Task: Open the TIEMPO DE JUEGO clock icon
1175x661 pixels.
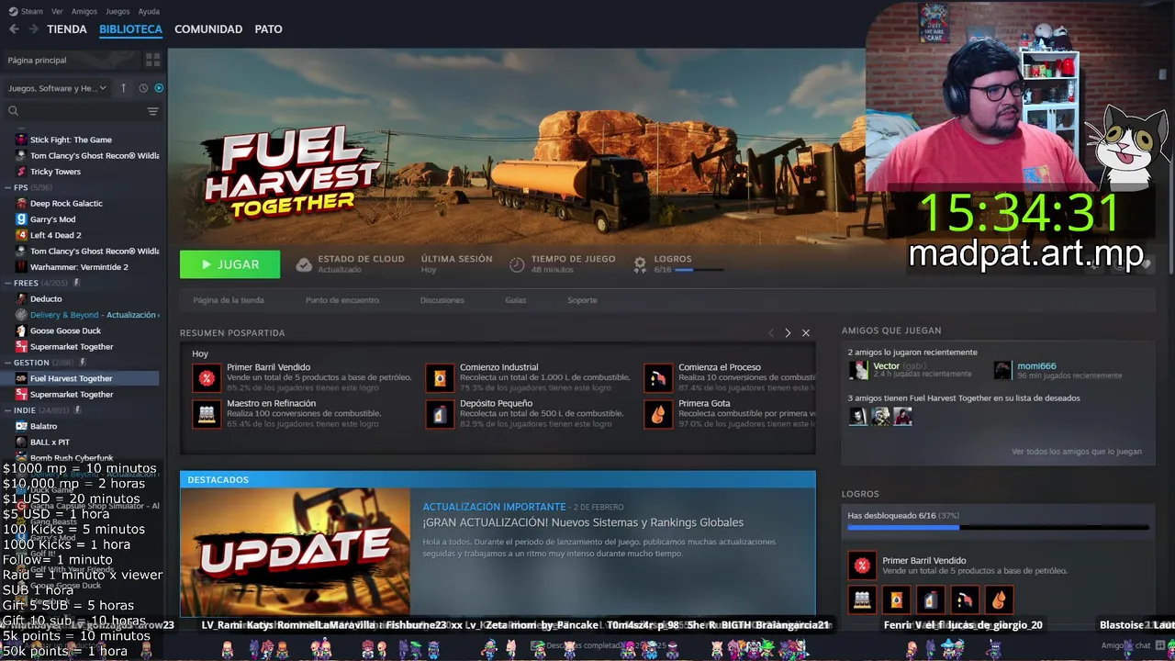Action: click(517, 264)
